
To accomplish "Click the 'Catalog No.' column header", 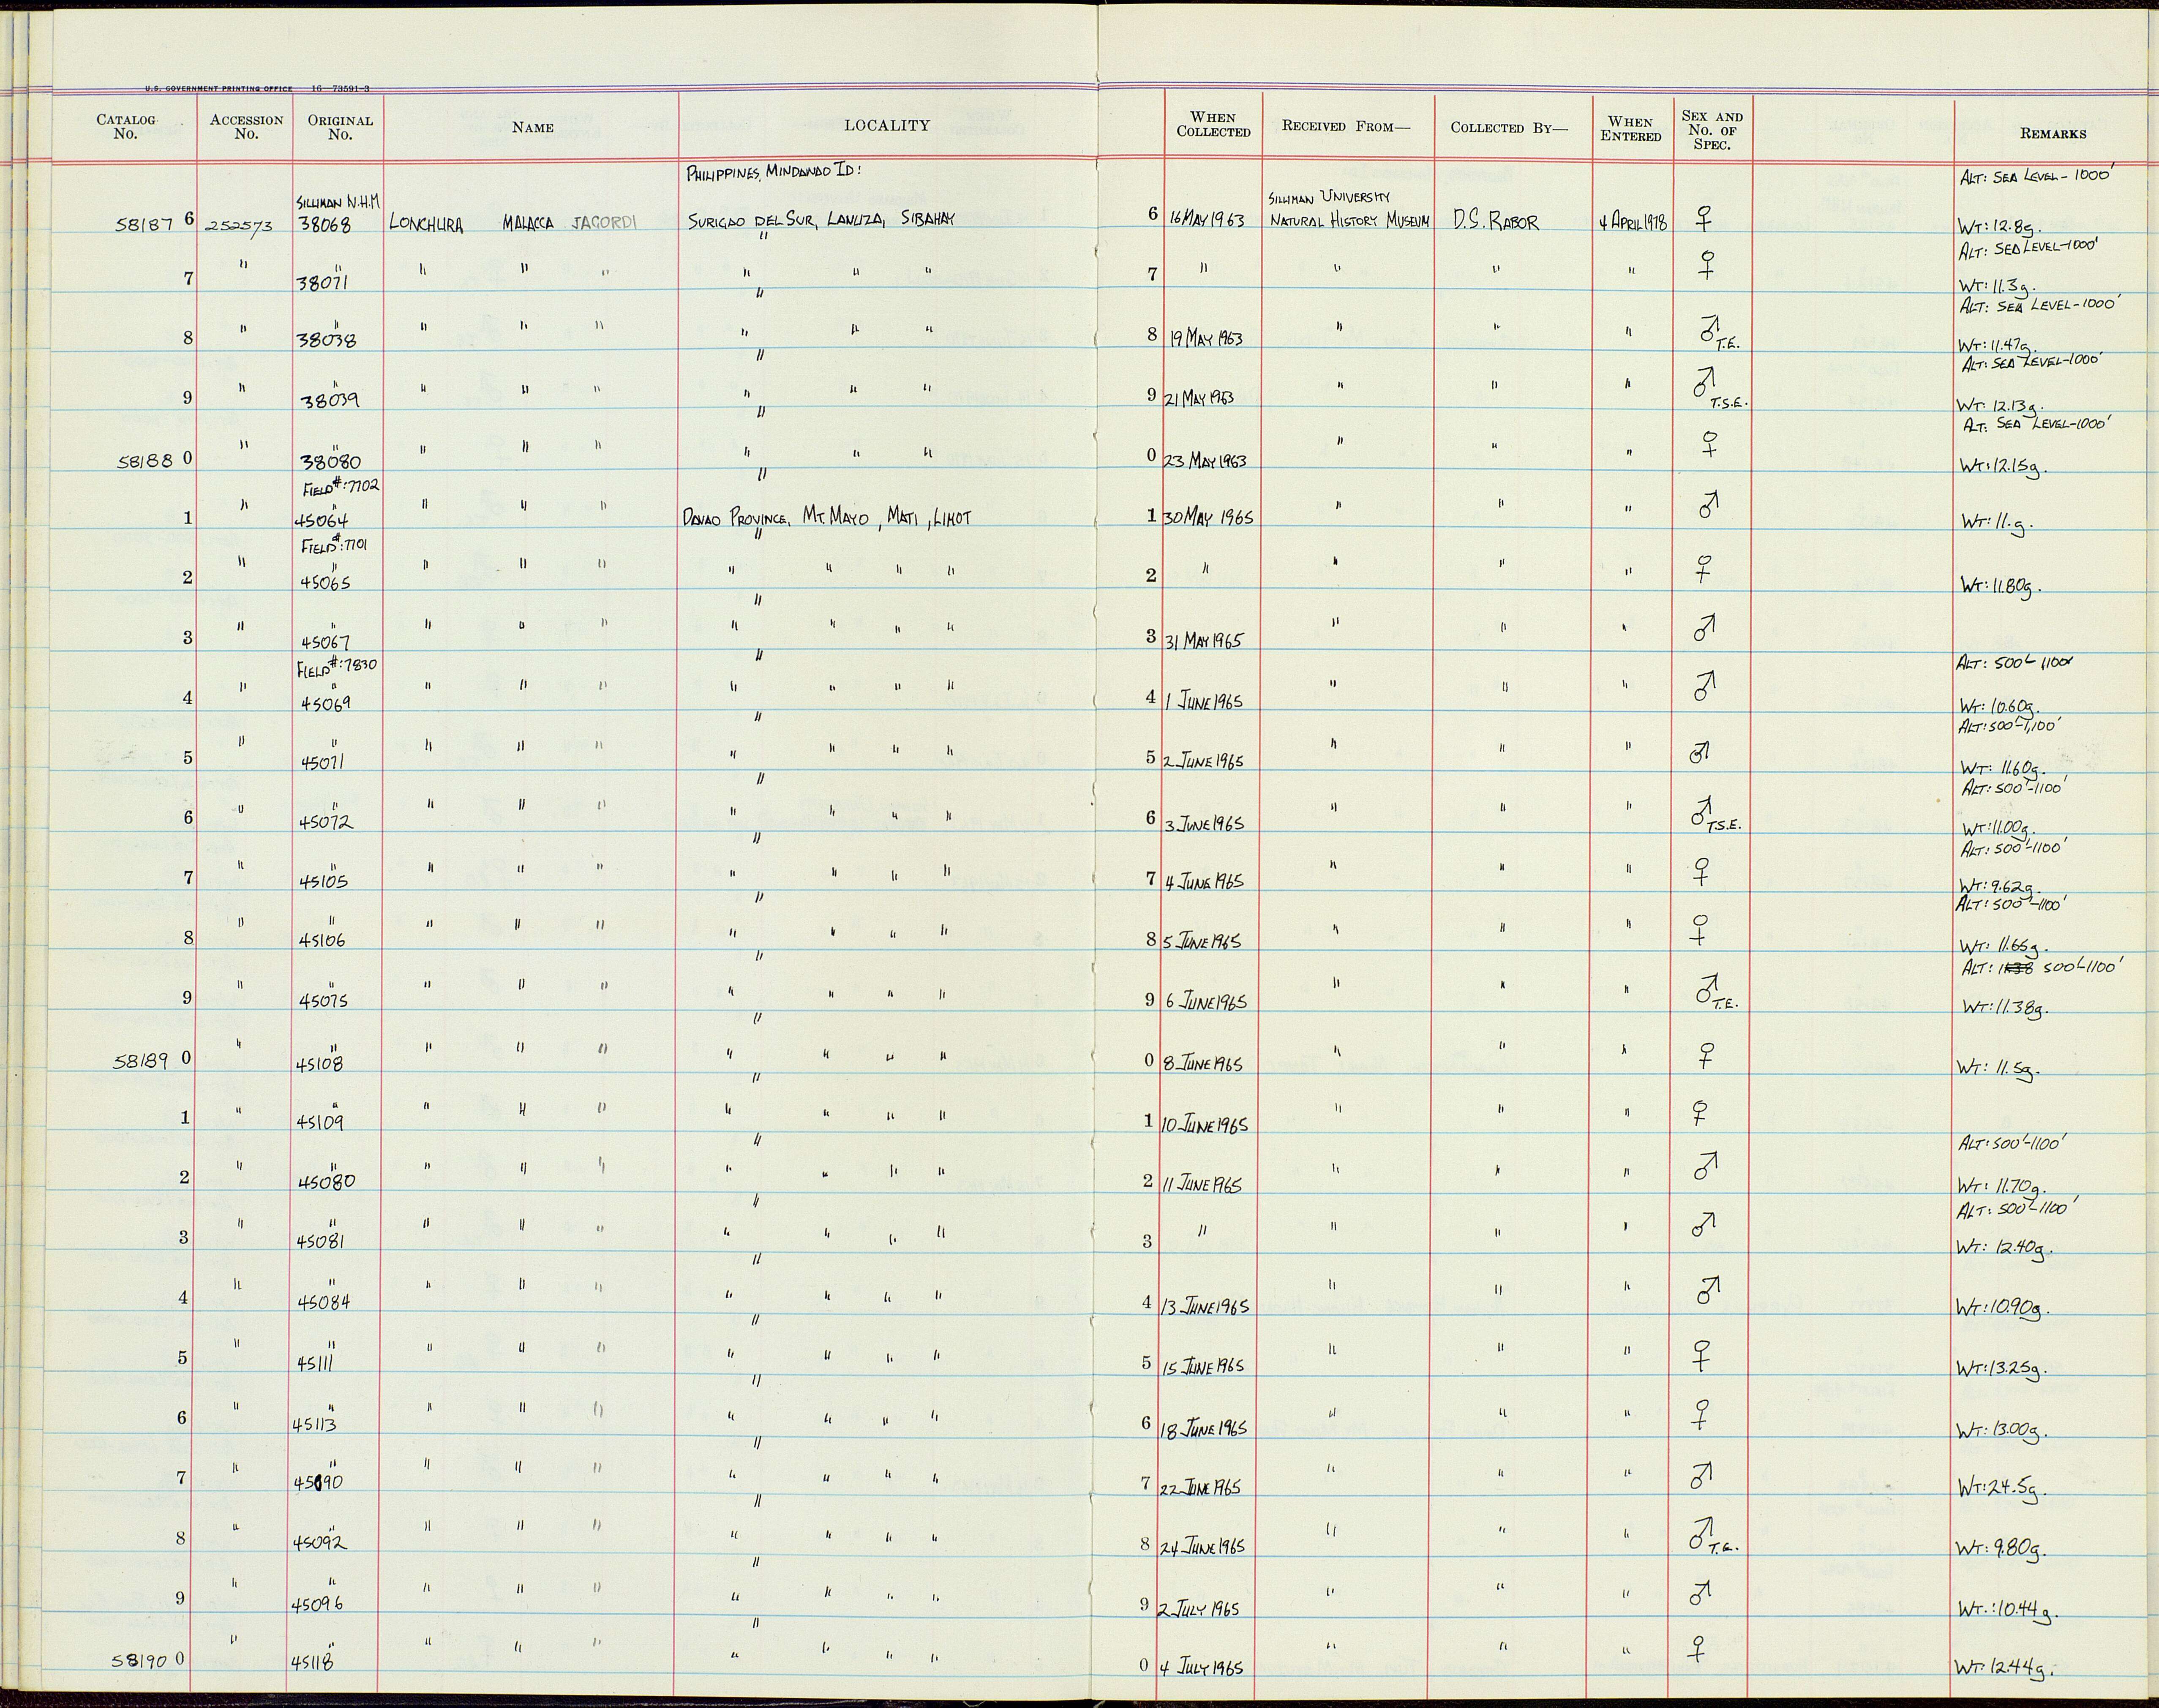I will pos(125,127).
